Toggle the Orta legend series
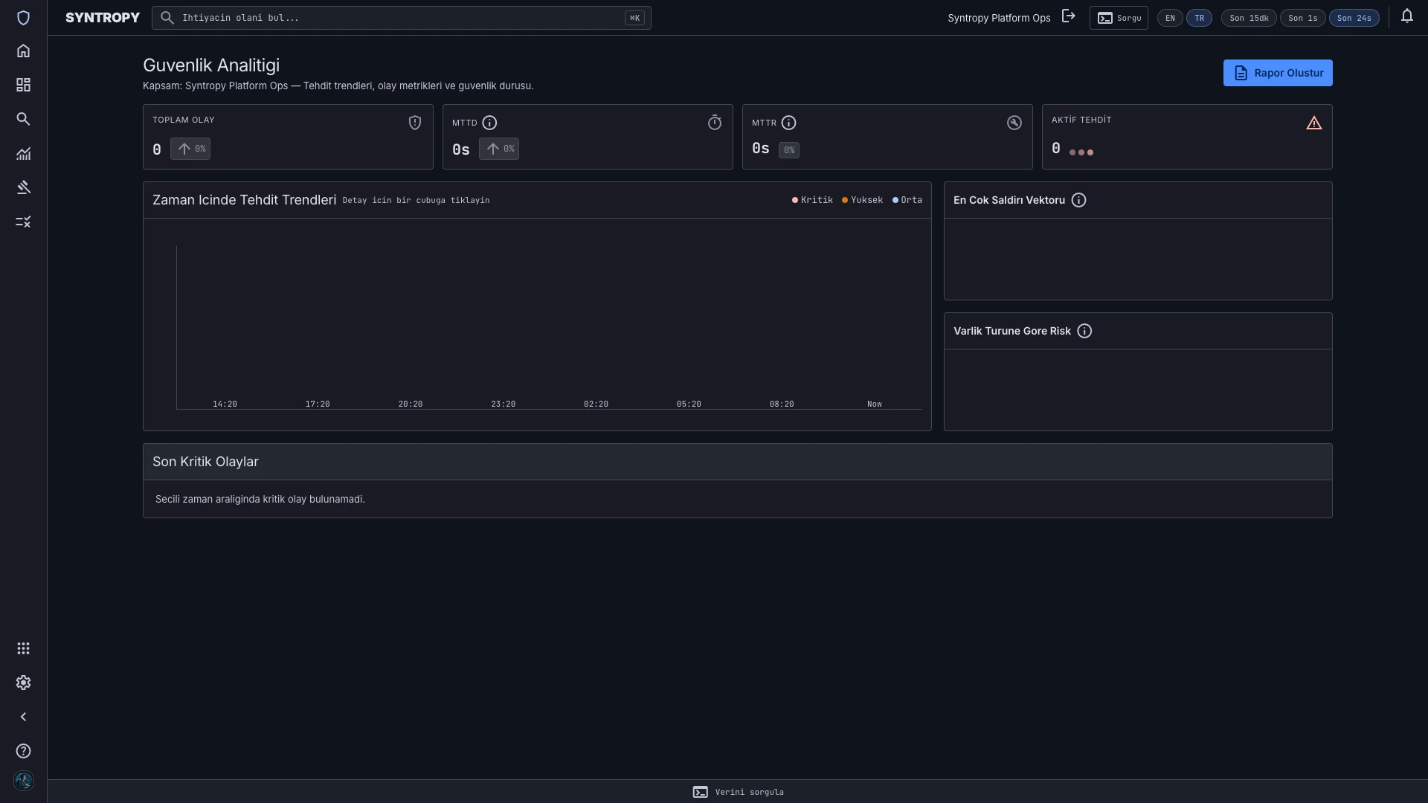Viewport: 1428px width, 803px height. 907,200
